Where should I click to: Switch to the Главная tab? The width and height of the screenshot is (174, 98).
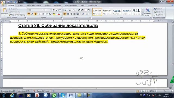tap(11, 5)
